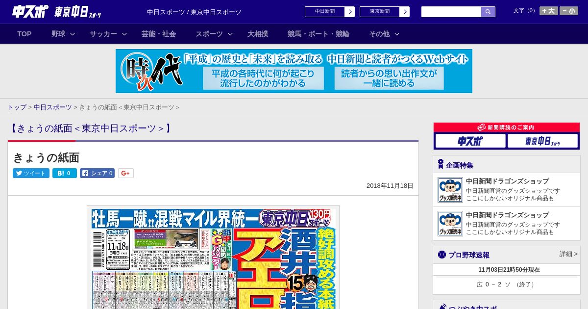588x309 pixels.
Task: Click the Hatena B! bookmark button
Action: [65, 173]
